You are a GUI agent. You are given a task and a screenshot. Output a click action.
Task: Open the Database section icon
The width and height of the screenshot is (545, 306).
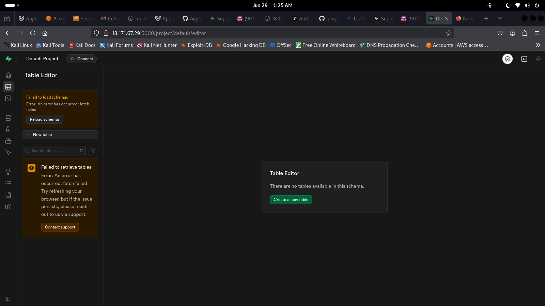(8, 118)
